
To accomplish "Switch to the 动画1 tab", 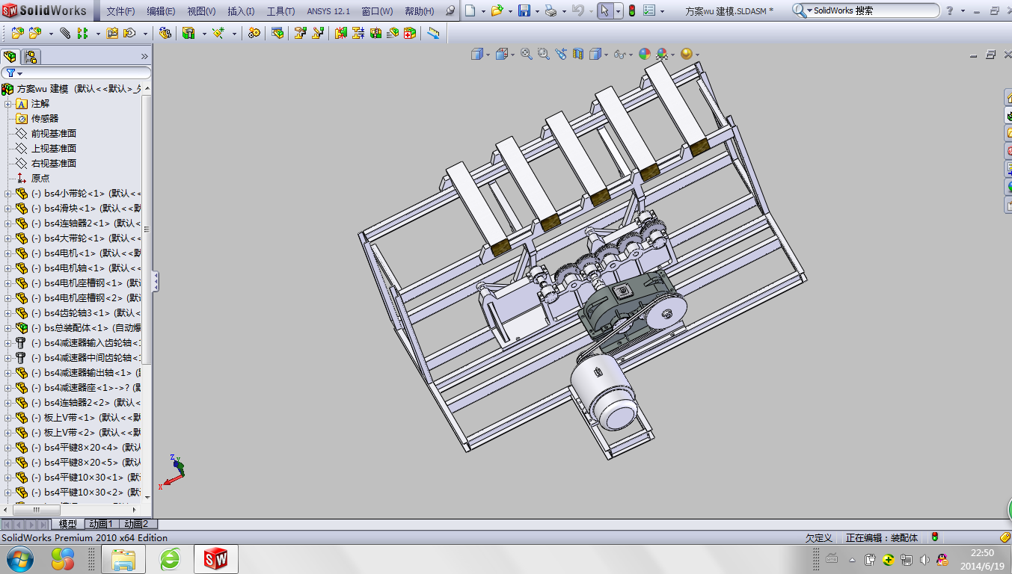I will click(101, 525).
